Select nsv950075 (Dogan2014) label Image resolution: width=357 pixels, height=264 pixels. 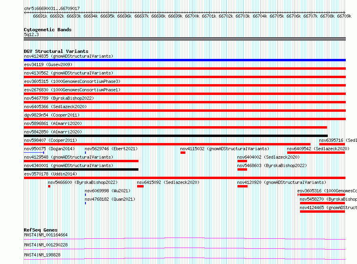tap(49, 149)
